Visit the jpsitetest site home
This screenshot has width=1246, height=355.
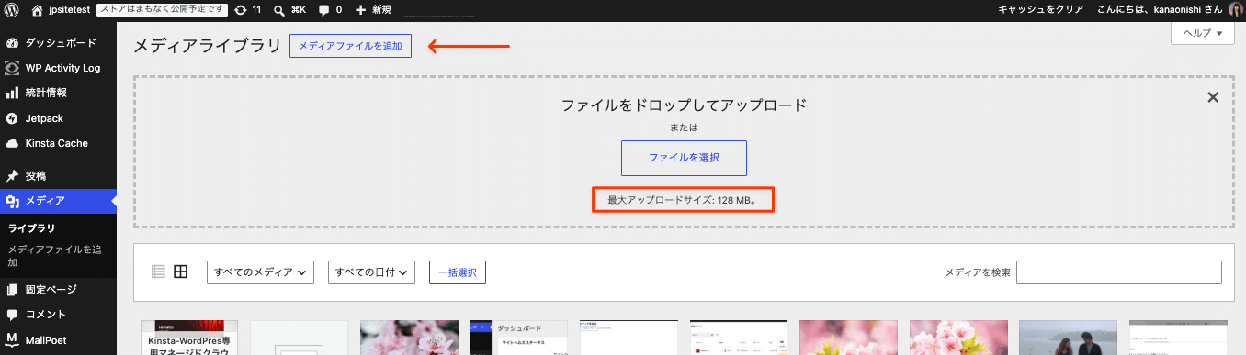(60, 9)
